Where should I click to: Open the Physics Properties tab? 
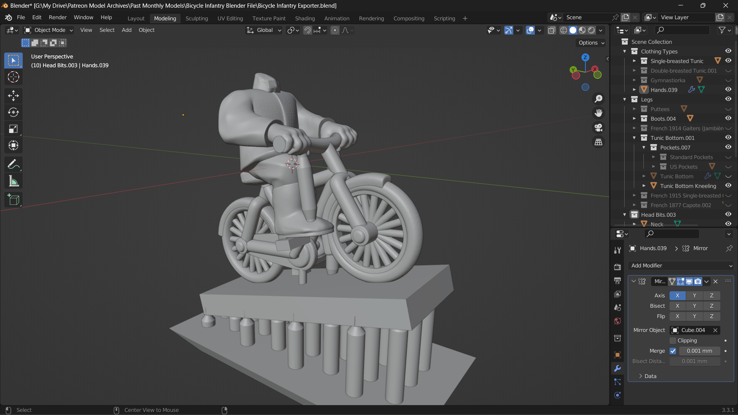click(617, 395)
